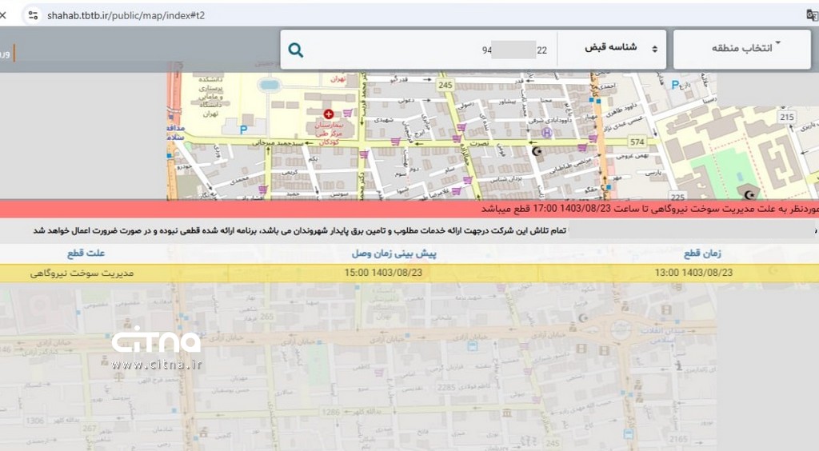Click the parking P sign near route 215

click(676, 84)
